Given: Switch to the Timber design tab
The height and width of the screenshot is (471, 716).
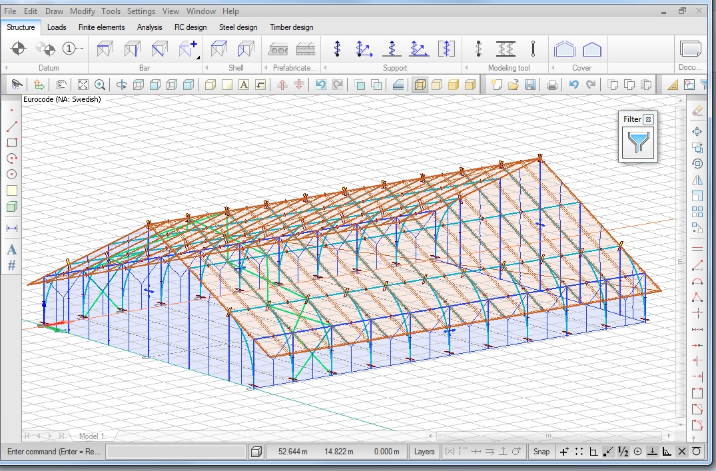Looking at the screenshot, I should pos(291,27).
